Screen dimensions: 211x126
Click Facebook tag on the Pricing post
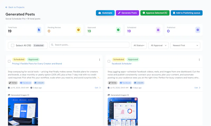[x=26, y=83]
